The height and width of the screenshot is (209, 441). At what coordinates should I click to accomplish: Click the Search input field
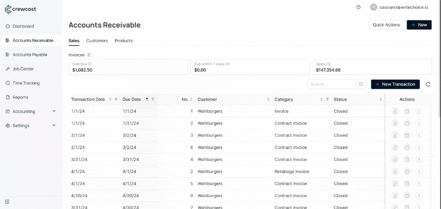point(331,84)
